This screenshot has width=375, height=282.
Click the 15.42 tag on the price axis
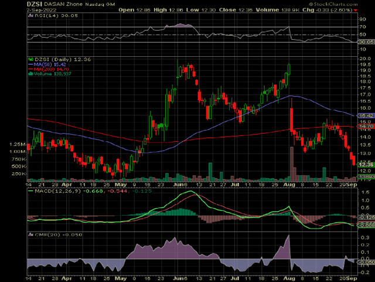(x=366, y=116)
